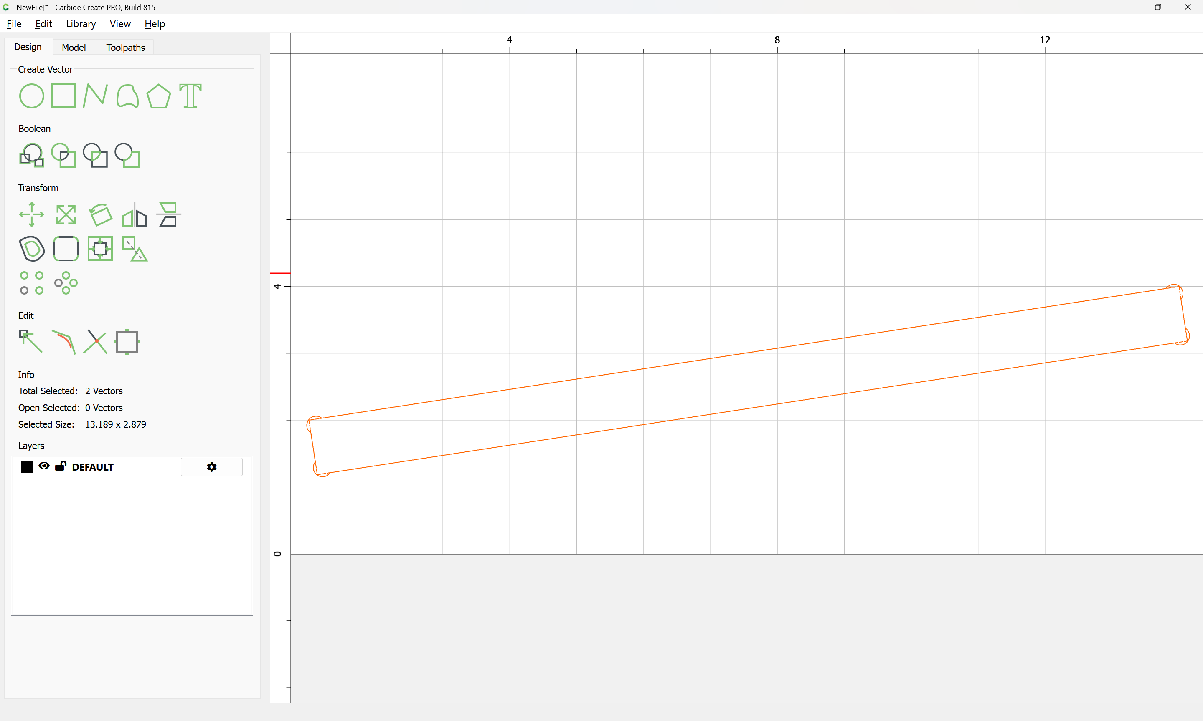
Task: Open the Align to other vector tool
Action: [x=135, y=249]
